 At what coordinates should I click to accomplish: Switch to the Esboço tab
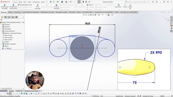[10, 12]
